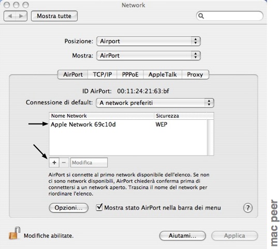This screenshot has width=280, height=249.
Task: Toggle Mostra stato AirPort nella barra checkbox
Action: coord(99,207)
